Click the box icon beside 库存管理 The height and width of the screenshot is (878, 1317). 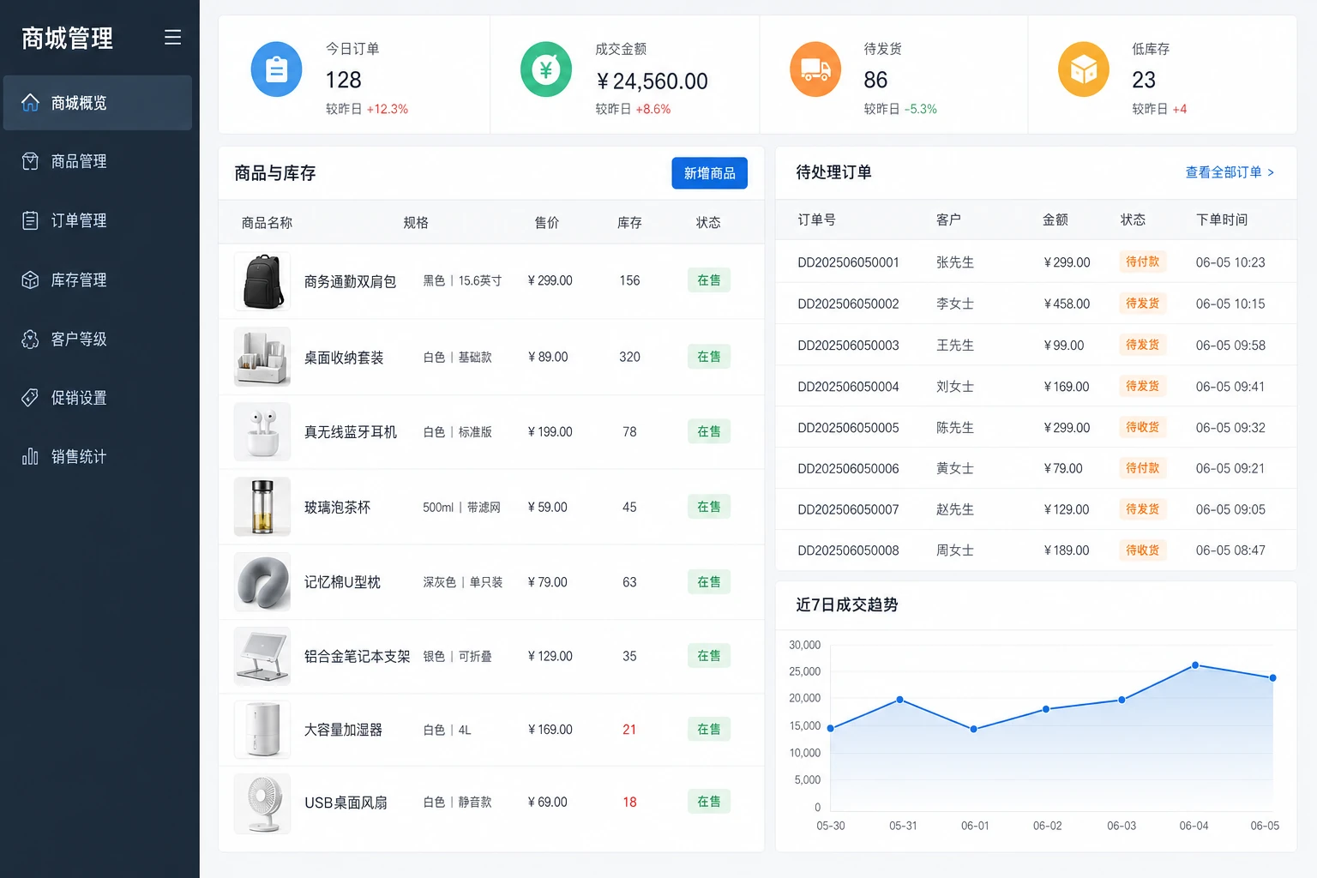pos(30,280)
